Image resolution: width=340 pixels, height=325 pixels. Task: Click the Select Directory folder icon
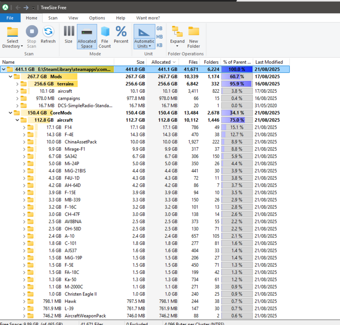click(x=13, y=32)
